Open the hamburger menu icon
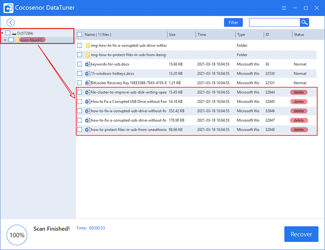The height and width of the screenshot is (250, 325). 284,8
